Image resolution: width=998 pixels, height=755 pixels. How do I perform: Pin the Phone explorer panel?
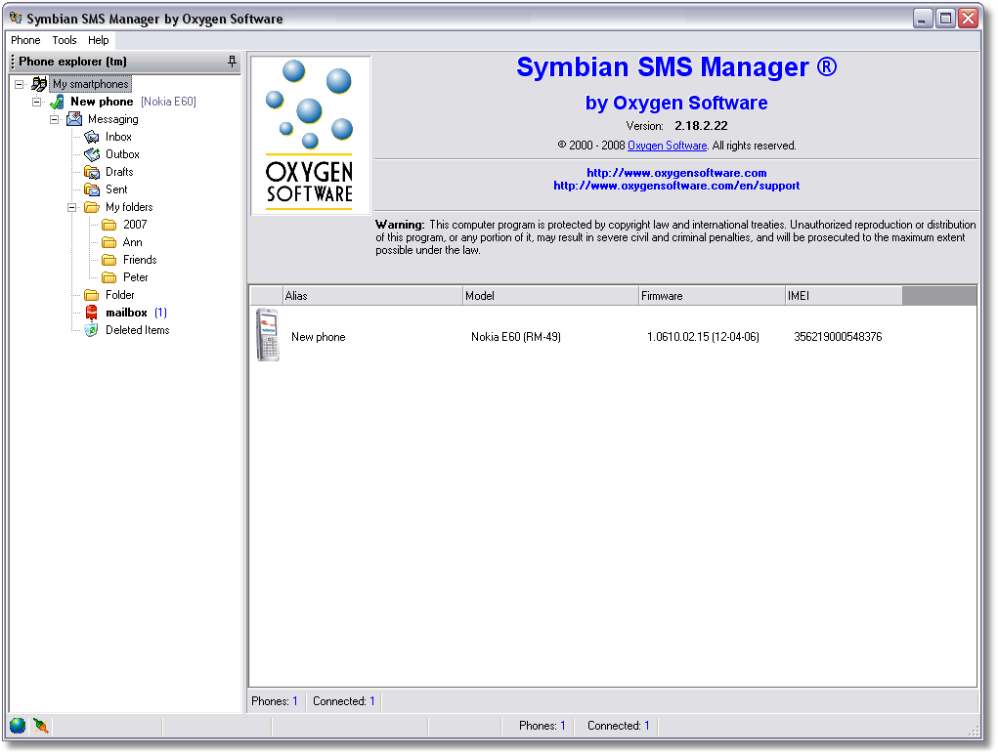click(232, 62)
